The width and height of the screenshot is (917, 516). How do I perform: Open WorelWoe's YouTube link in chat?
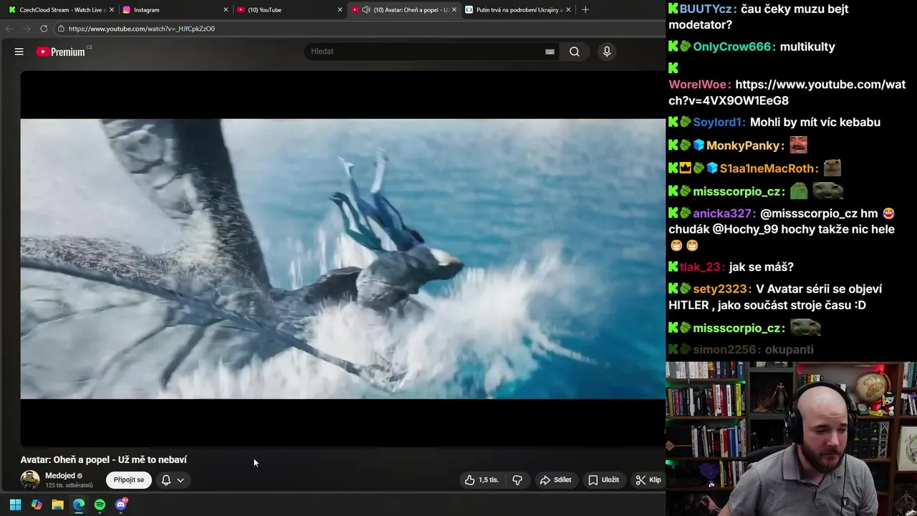pyautogui.click(x=787, y=92)
